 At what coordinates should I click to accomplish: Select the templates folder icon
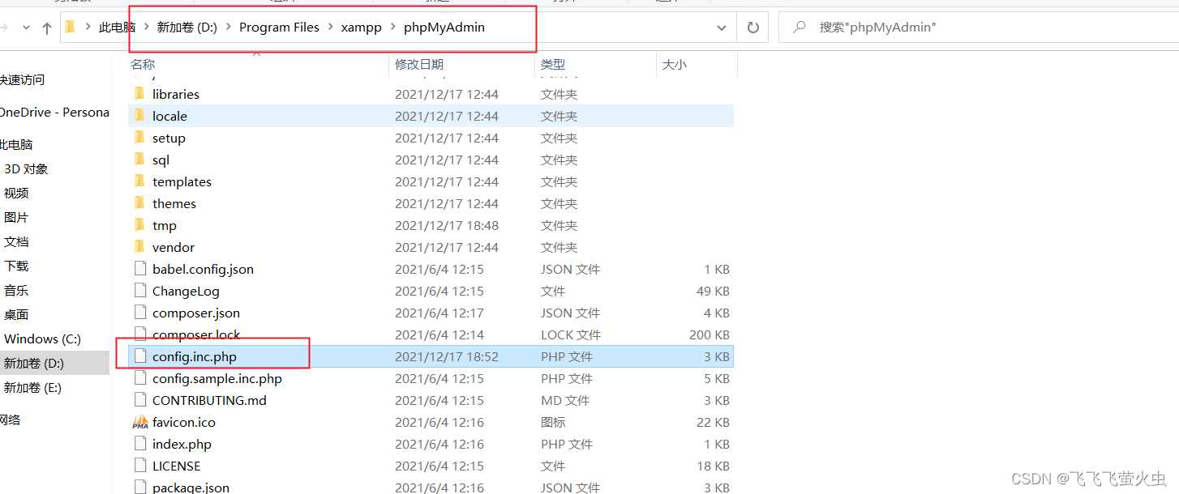pos(139,181)
